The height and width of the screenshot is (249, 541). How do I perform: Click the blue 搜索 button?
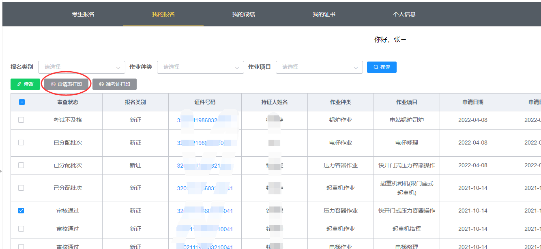pyautogui.click(x=382, y=67)
